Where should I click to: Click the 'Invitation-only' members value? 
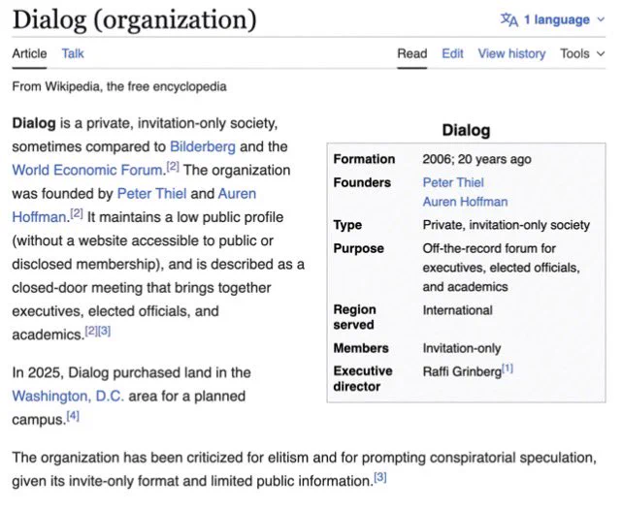[462, 348]
